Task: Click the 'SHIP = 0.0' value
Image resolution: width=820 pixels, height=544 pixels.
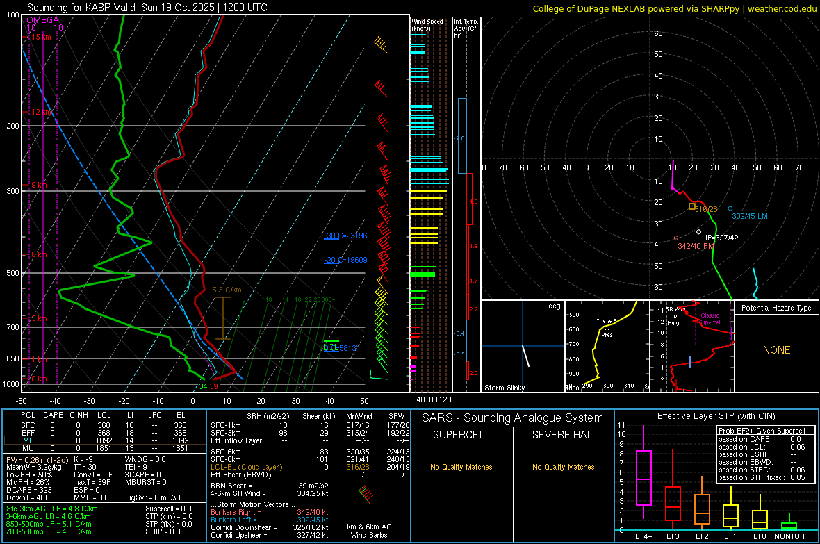Action: tap(163, 531)
